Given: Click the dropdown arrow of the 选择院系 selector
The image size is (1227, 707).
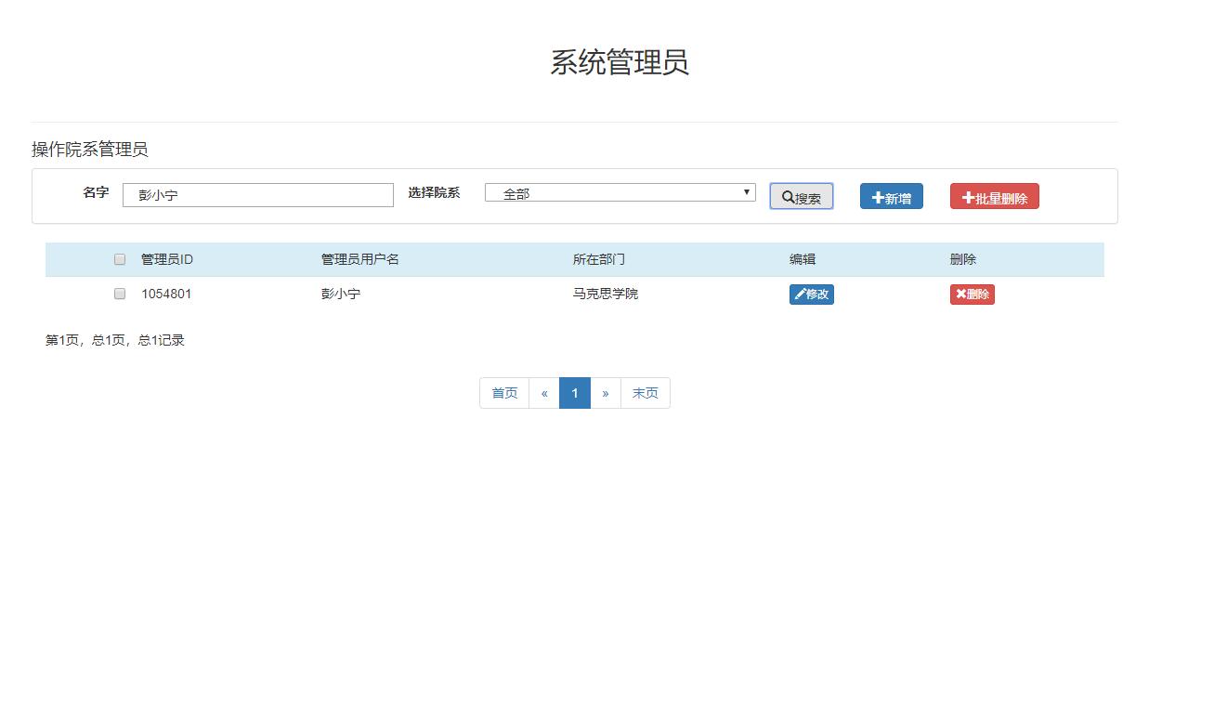Looking at the screenshot, I should click(746, 192).
